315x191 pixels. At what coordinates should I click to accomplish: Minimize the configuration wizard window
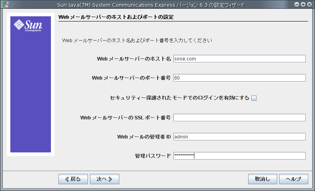[x=297, y=4]
